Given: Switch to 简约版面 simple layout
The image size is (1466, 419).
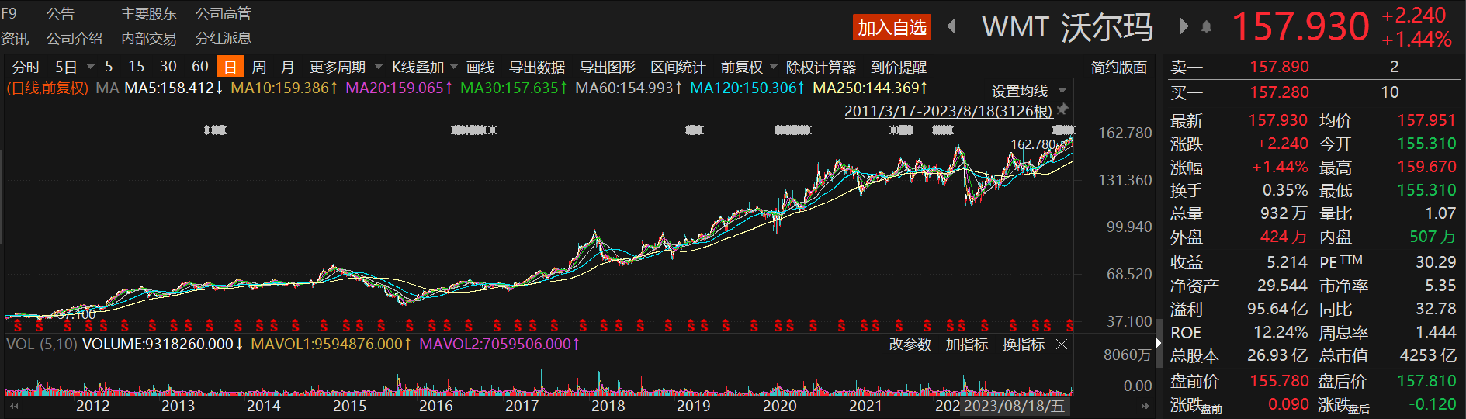Looking at the screenshot, I should tap(1119, 67).
